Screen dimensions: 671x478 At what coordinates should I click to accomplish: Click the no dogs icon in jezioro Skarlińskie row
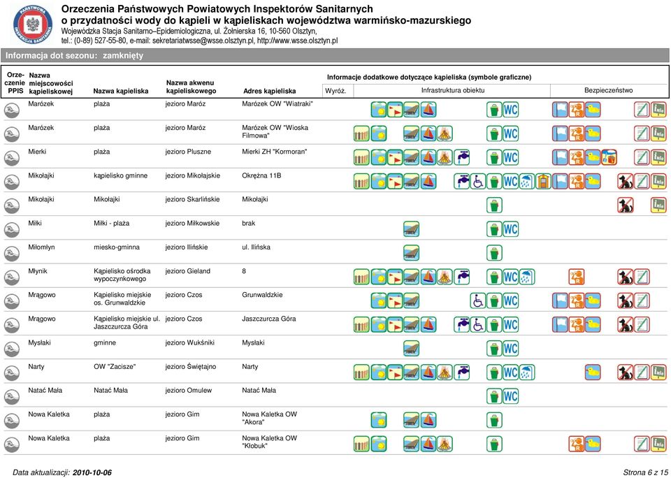[626, 205]
